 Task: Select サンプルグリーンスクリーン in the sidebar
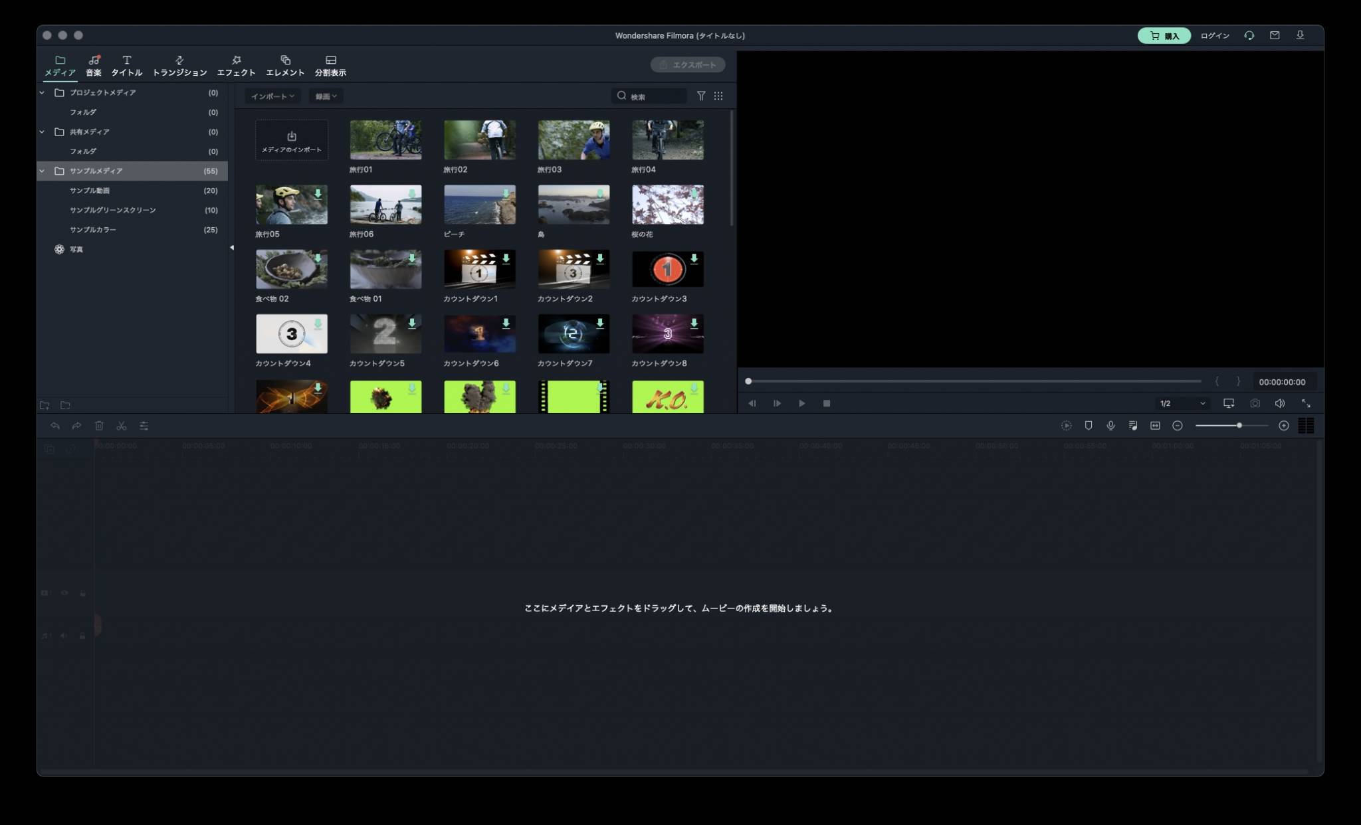113,209
